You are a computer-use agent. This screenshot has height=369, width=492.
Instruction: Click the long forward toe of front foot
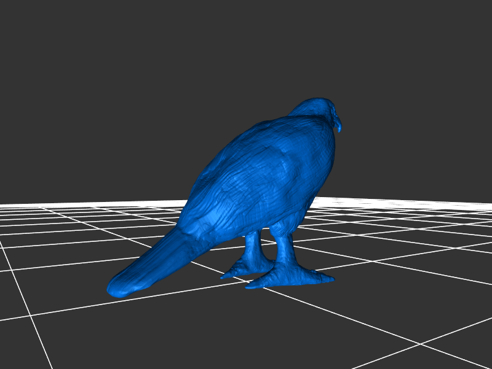coord(320,279)
